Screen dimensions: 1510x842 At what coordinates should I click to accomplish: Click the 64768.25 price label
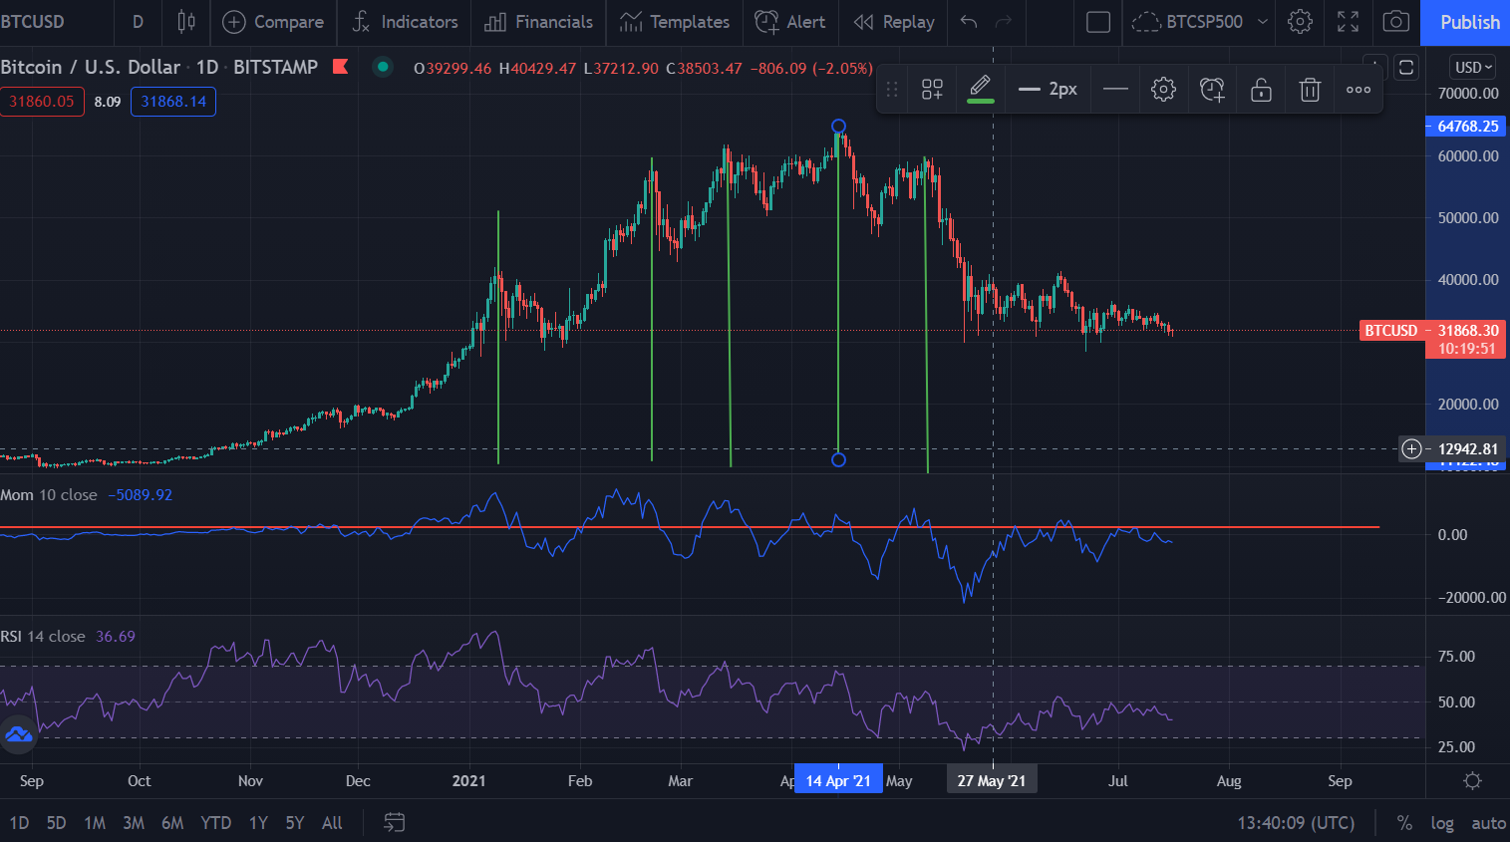(1467, 126)
